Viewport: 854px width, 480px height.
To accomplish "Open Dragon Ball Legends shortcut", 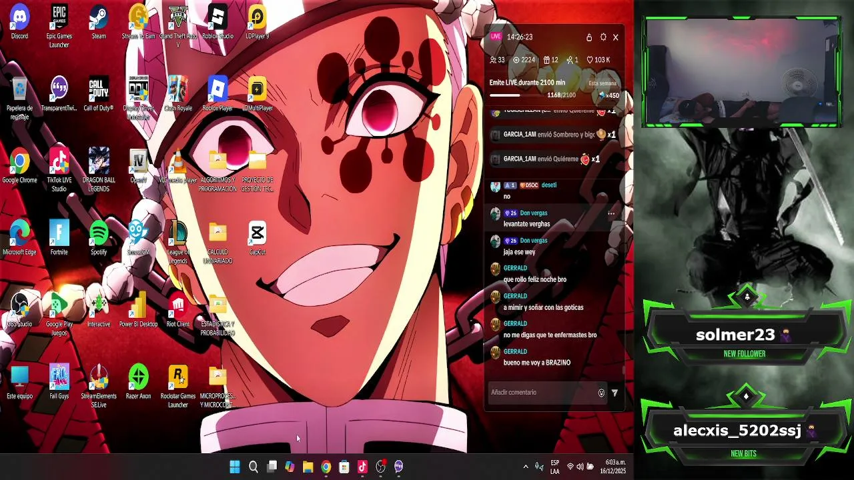I will click(99, 170).
